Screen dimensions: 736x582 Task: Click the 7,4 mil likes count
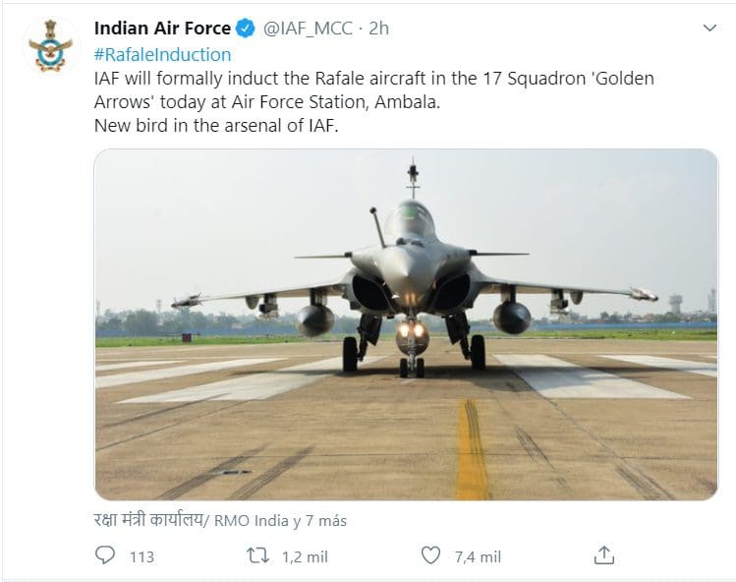[478, 556]
